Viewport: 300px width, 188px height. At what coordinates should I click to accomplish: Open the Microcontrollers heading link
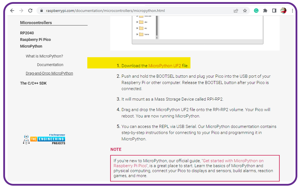pyautogui.click(x=36, y=23)
